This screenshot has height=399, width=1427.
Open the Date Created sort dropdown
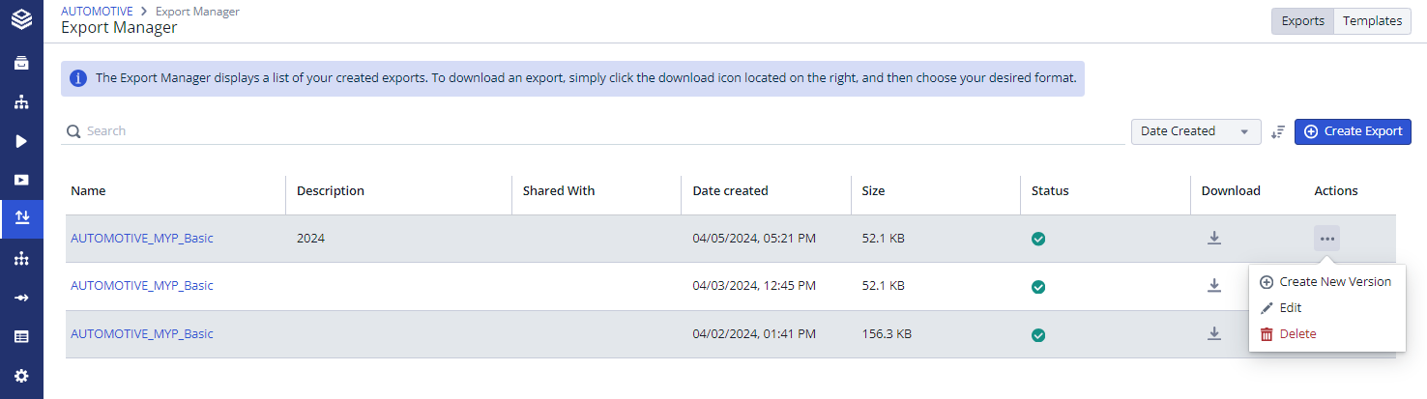[1195, 131]
